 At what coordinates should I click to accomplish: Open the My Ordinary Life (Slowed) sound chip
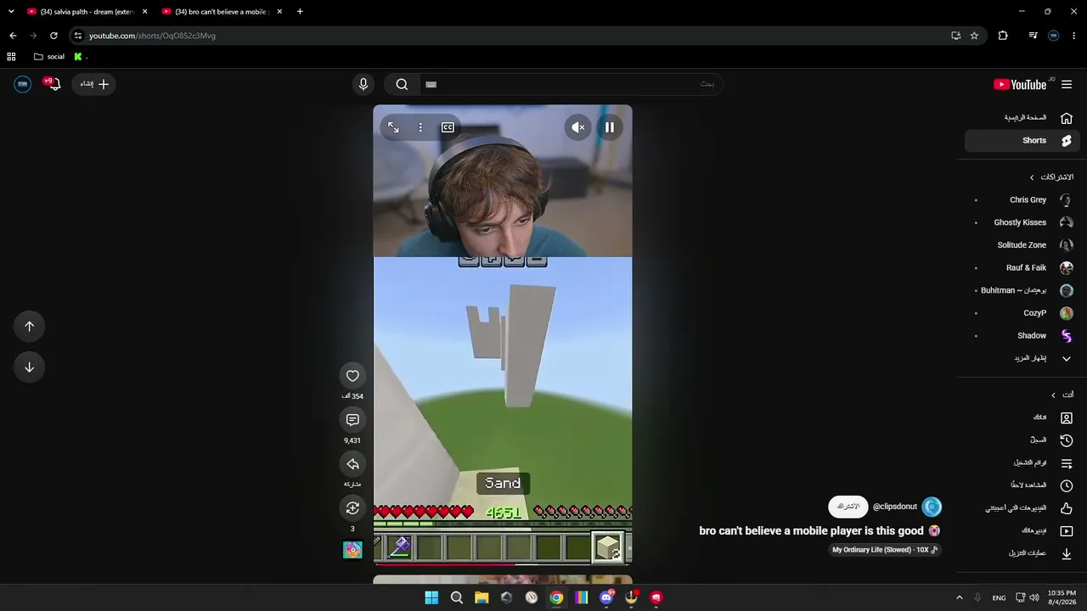[885, 550]
